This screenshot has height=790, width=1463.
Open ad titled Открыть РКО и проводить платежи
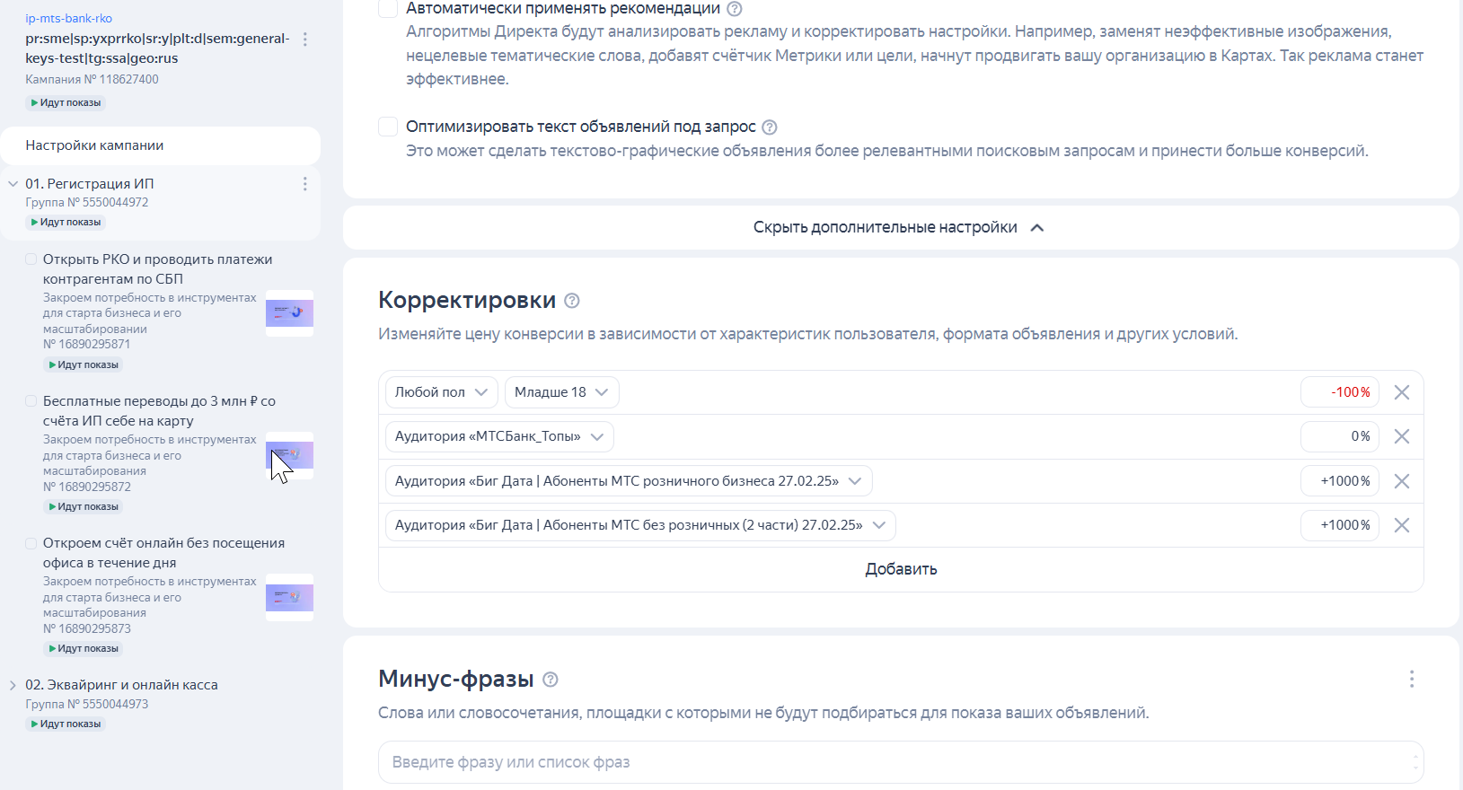[x=157, y=269]
